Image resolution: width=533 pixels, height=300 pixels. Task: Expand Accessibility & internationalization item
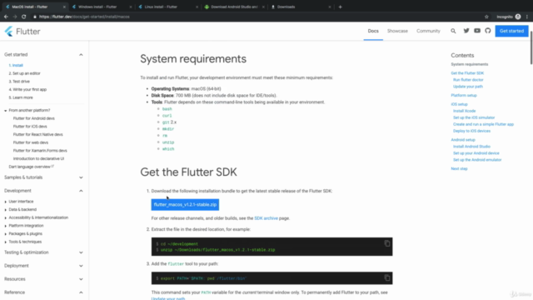6,217
